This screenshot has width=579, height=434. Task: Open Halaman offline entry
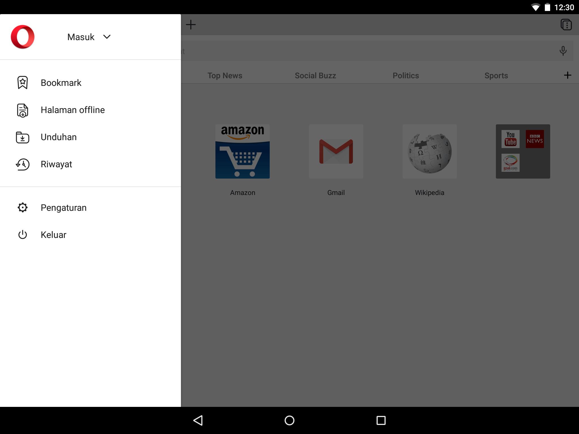(90, 110)
